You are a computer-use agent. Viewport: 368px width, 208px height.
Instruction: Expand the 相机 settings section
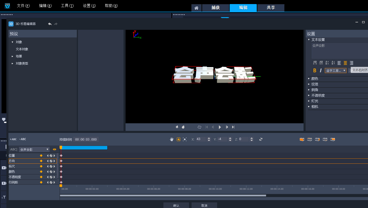(309, 107)
